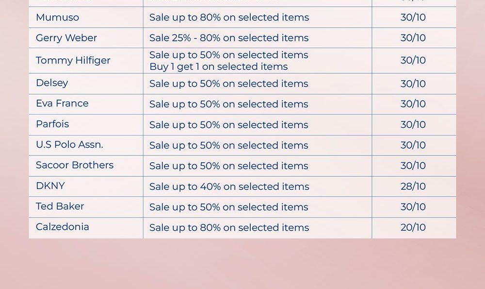Click Ted Baker's 50% sale offer text
This screenshot has height=289, width=485.
[x=229, y=207]
